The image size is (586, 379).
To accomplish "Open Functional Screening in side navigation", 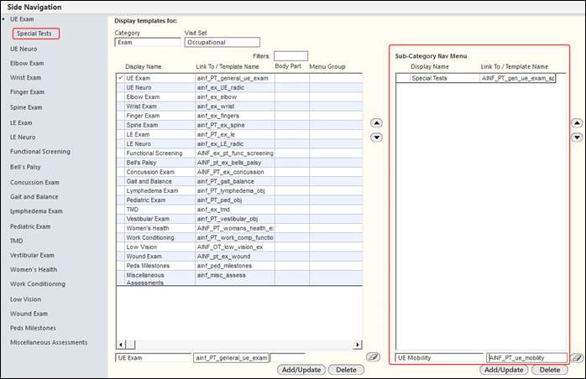I will [x=40, y=152].
